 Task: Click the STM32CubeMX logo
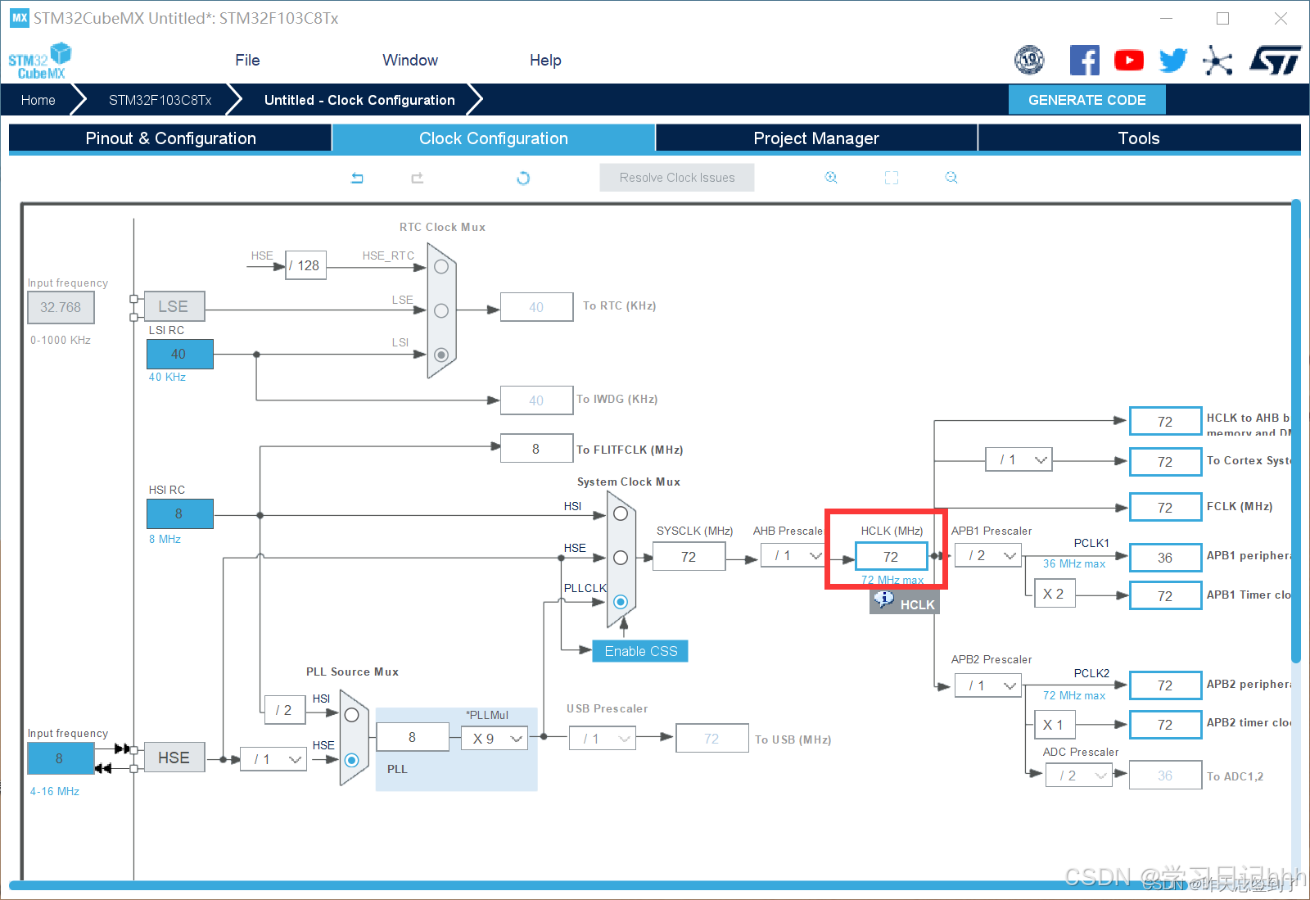[40, 61]
